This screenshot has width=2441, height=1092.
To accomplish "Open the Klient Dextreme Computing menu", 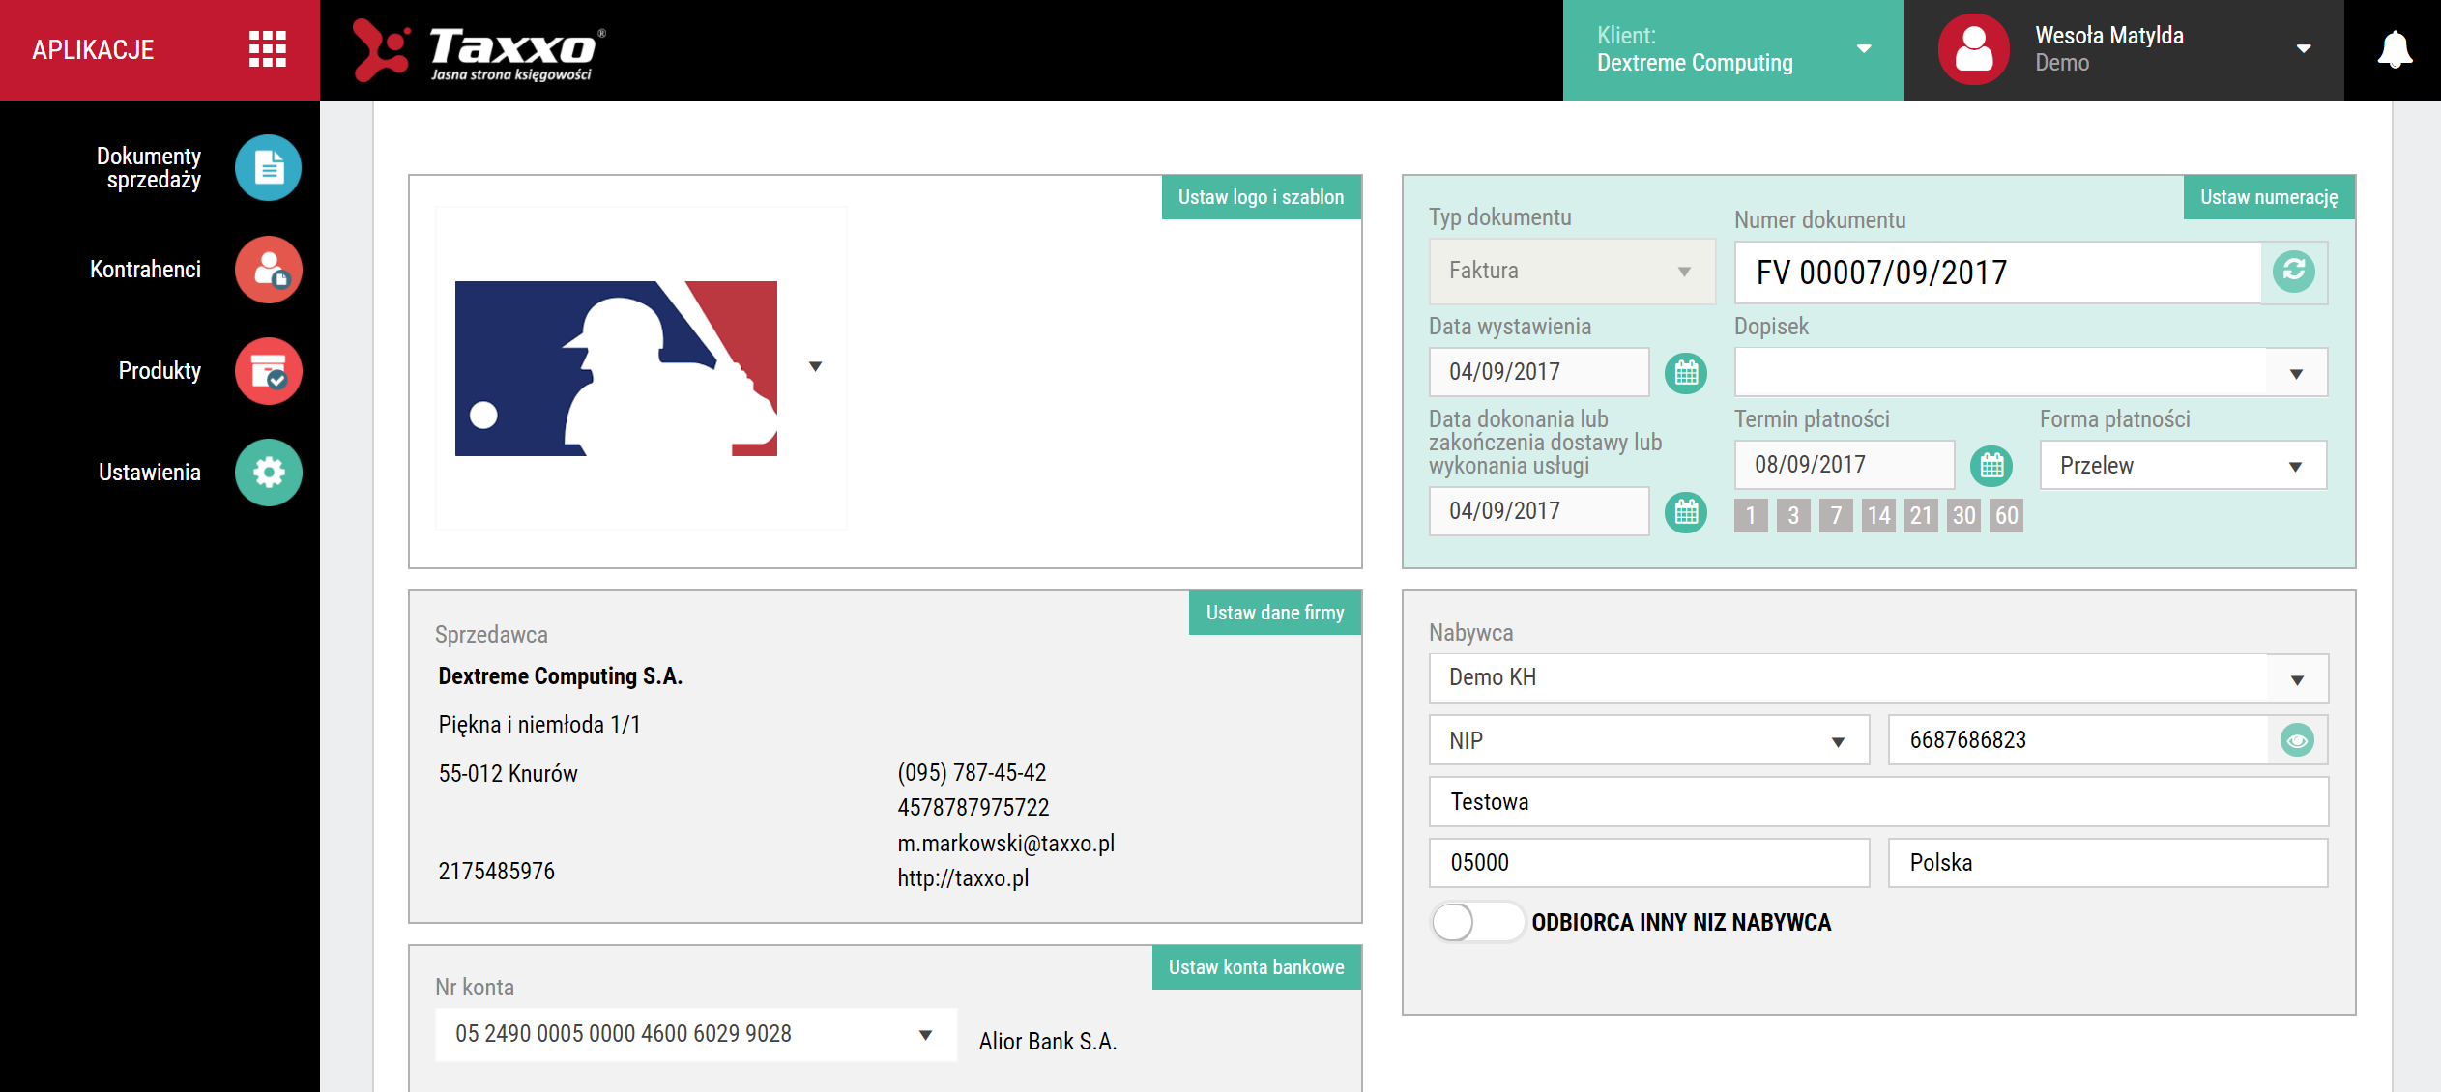I will [x=1732, y=50].
